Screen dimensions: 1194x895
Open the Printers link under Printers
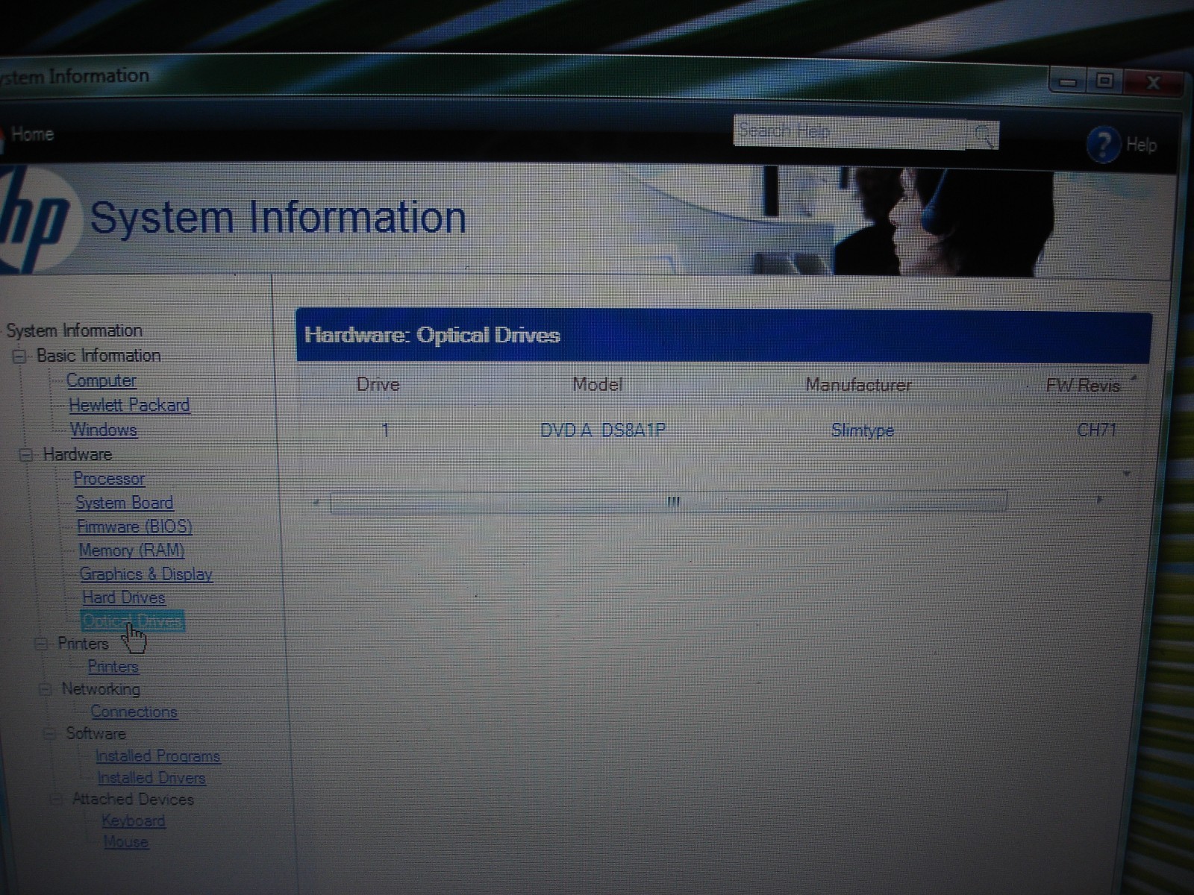click(113, 667)
